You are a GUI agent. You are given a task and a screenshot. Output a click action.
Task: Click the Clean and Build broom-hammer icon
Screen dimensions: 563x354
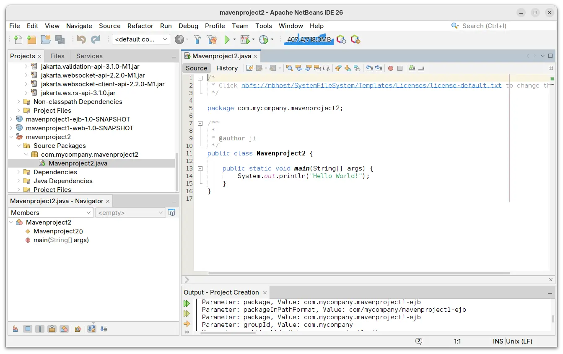pos(212,40)
